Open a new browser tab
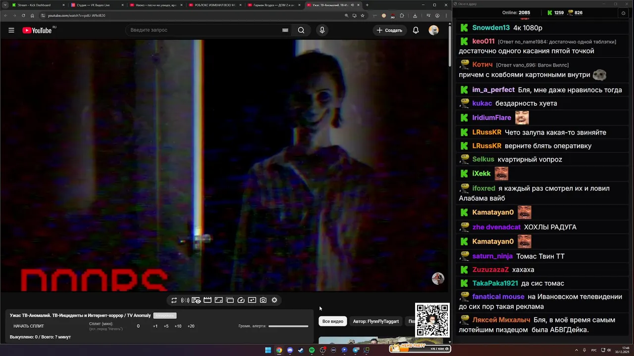The height and width of the screenshot is (356, 634). 367,5
